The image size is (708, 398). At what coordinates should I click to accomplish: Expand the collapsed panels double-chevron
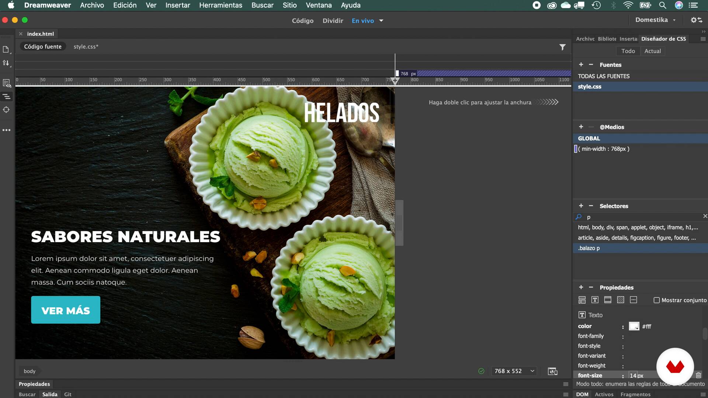704,32
